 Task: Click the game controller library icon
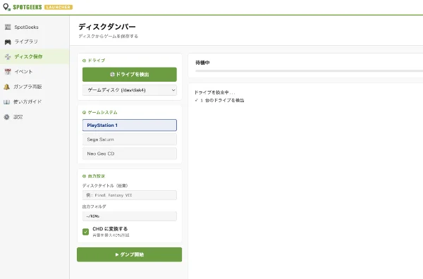pyautogui.click(x=8, y=42)
